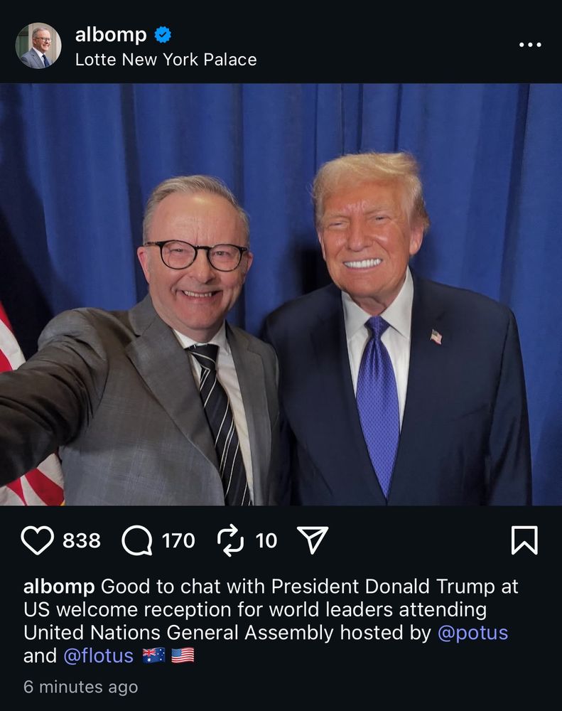View the 838 likes count

click(82, 540)
